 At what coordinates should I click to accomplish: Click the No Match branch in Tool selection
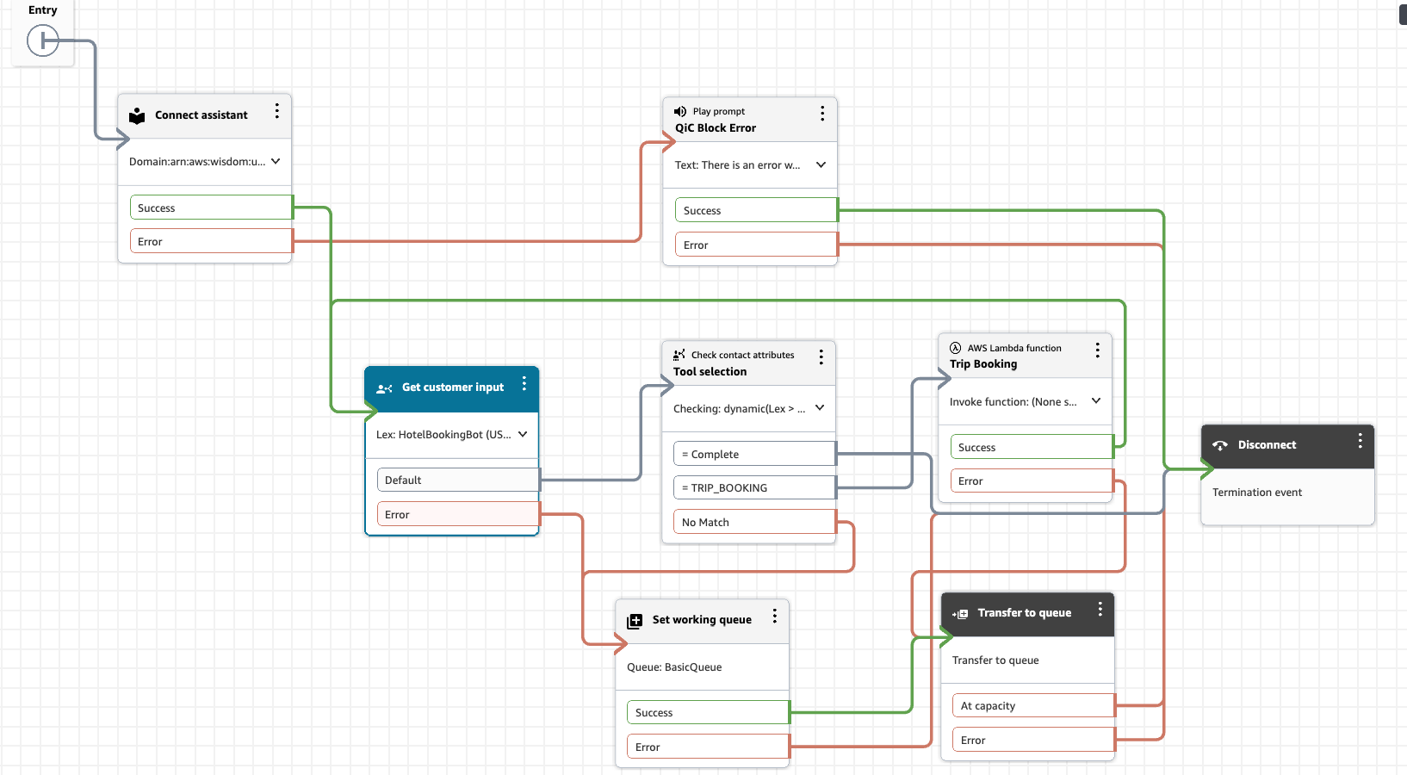pos(753,521)
